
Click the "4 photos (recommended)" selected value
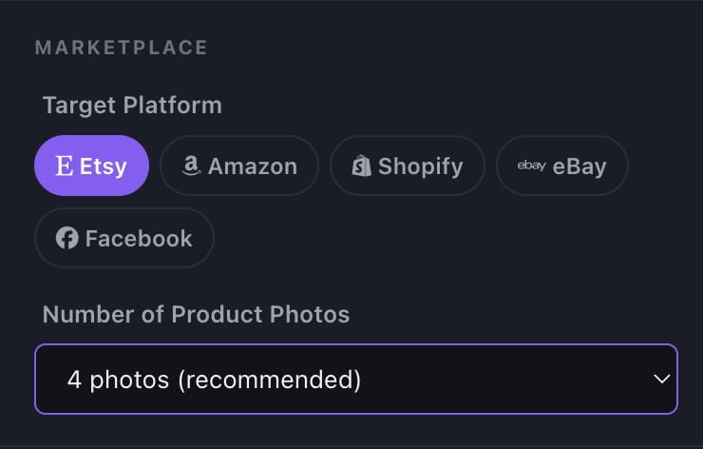point(214,380)
